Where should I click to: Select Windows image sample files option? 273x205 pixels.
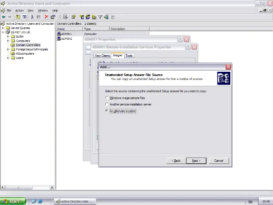pyautogui.click(x=107, y=98)
